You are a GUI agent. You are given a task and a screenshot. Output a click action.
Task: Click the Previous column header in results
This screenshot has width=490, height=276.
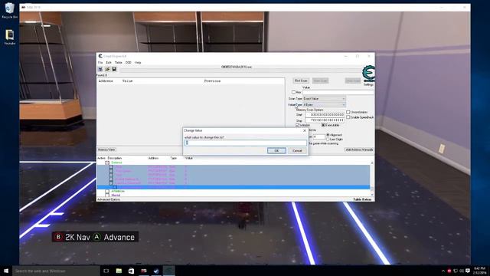[213, 80]
